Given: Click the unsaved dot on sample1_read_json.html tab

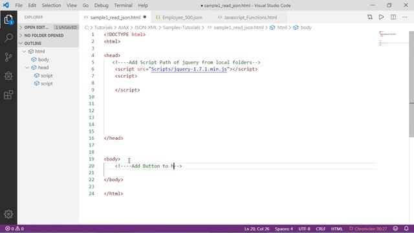Looking at the screenshot, I should (145, 17).
